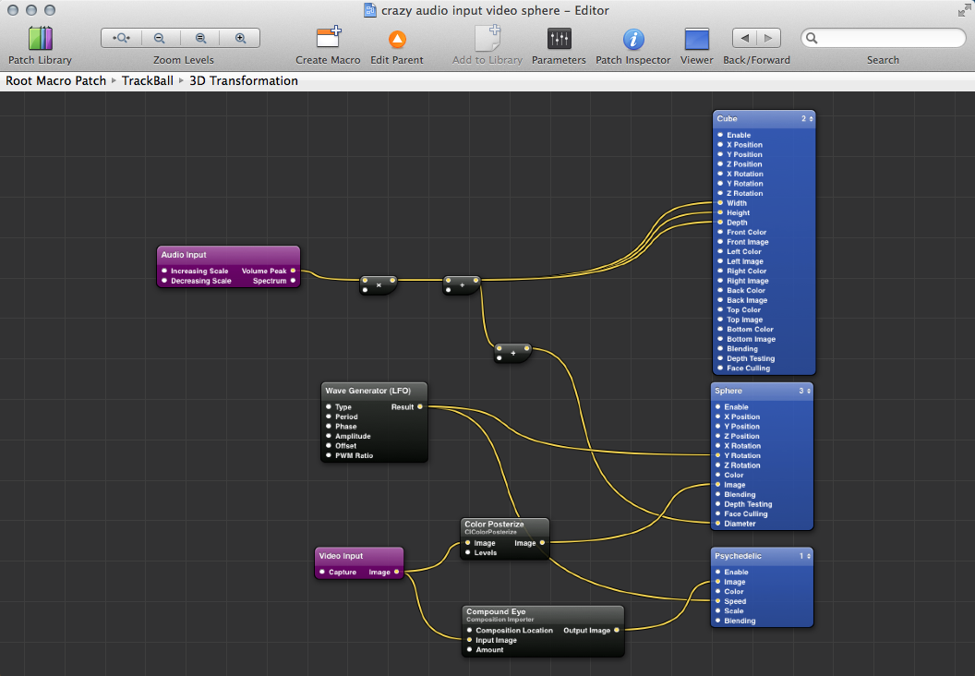
Task: Open the Patch Inspector
Action: point(632,39)
